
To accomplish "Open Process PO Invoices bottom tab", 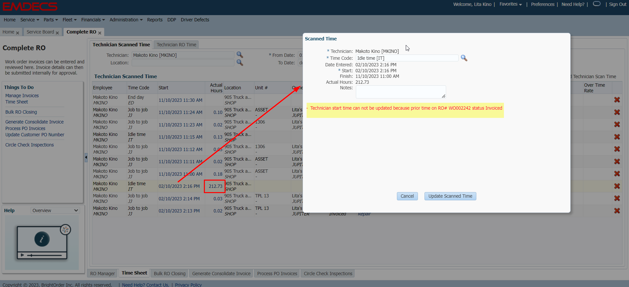I will pos(277,274).
